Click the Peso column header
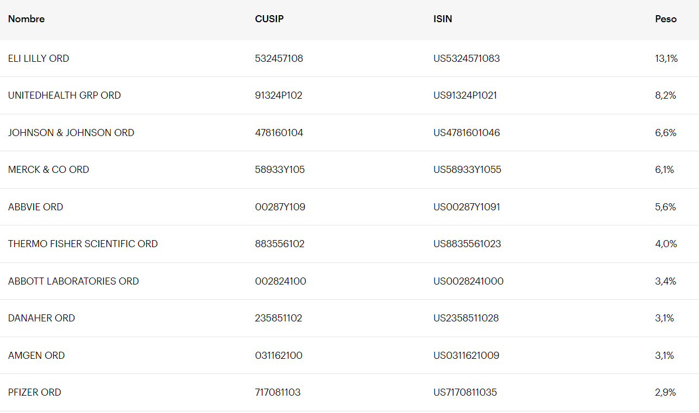 [666, 19]
